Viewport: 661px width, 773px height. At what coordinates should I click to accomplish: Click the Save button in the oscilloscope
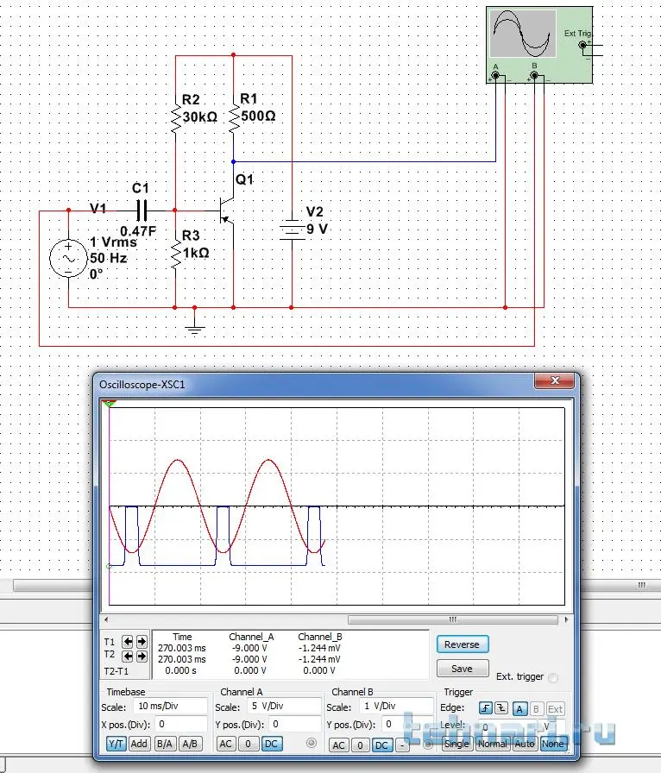click(462, 669)
